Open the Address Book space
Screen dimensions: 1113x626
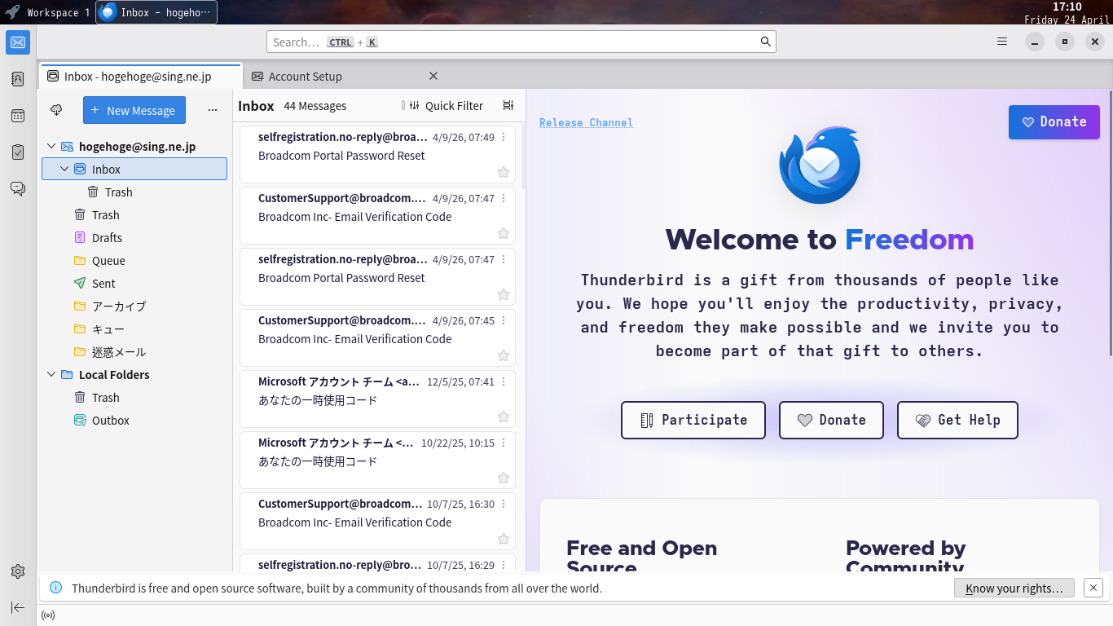tap(18, 79)
